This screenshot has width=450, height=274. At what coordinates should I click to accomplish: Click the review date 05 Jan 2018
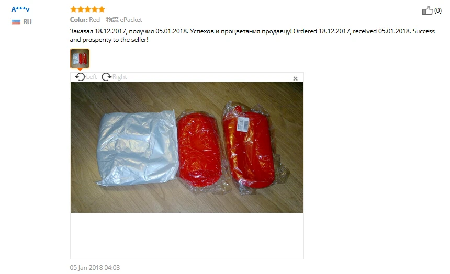click(95, 268)
